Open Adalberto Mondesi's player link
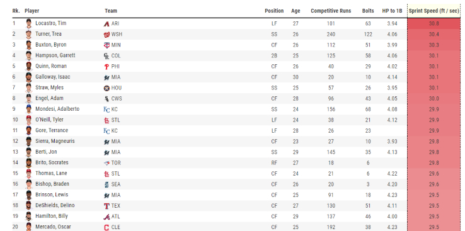 coord(57,109)
